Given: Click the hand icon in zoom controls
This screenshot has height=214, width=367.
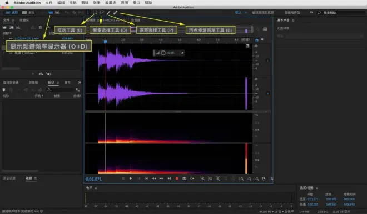Looking at the screenshot, I should pyautogui.click(x=264, y=179).
